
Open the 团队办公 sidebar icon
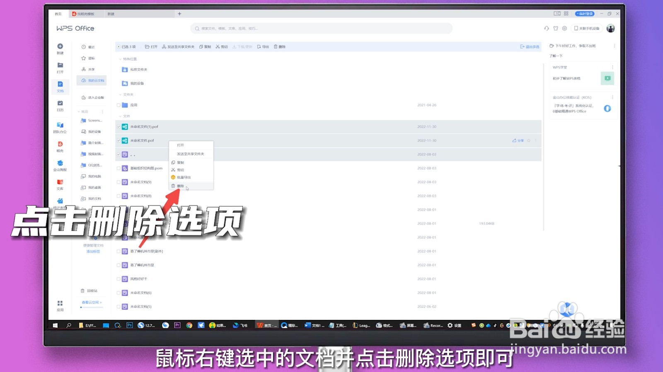[x=60, y=128]
